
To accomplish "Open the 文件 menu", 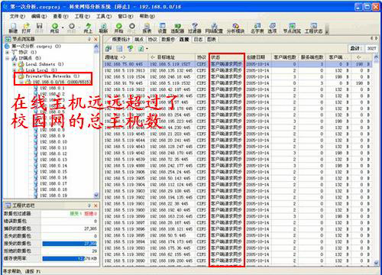I will (x=18, y=16).
